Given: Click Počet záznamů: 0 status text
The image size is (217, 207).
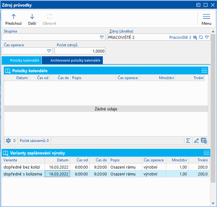Looking at the screenshot, I should [34, 141].
